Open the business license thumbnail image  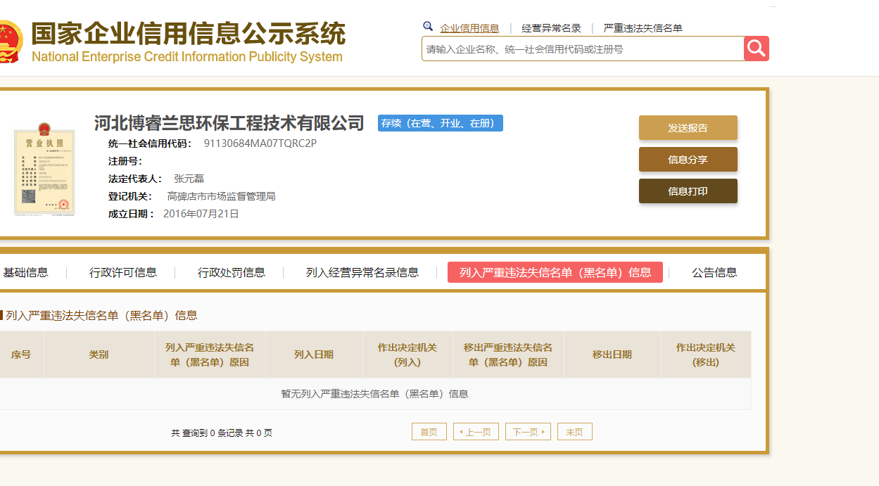tap(44, 170)
